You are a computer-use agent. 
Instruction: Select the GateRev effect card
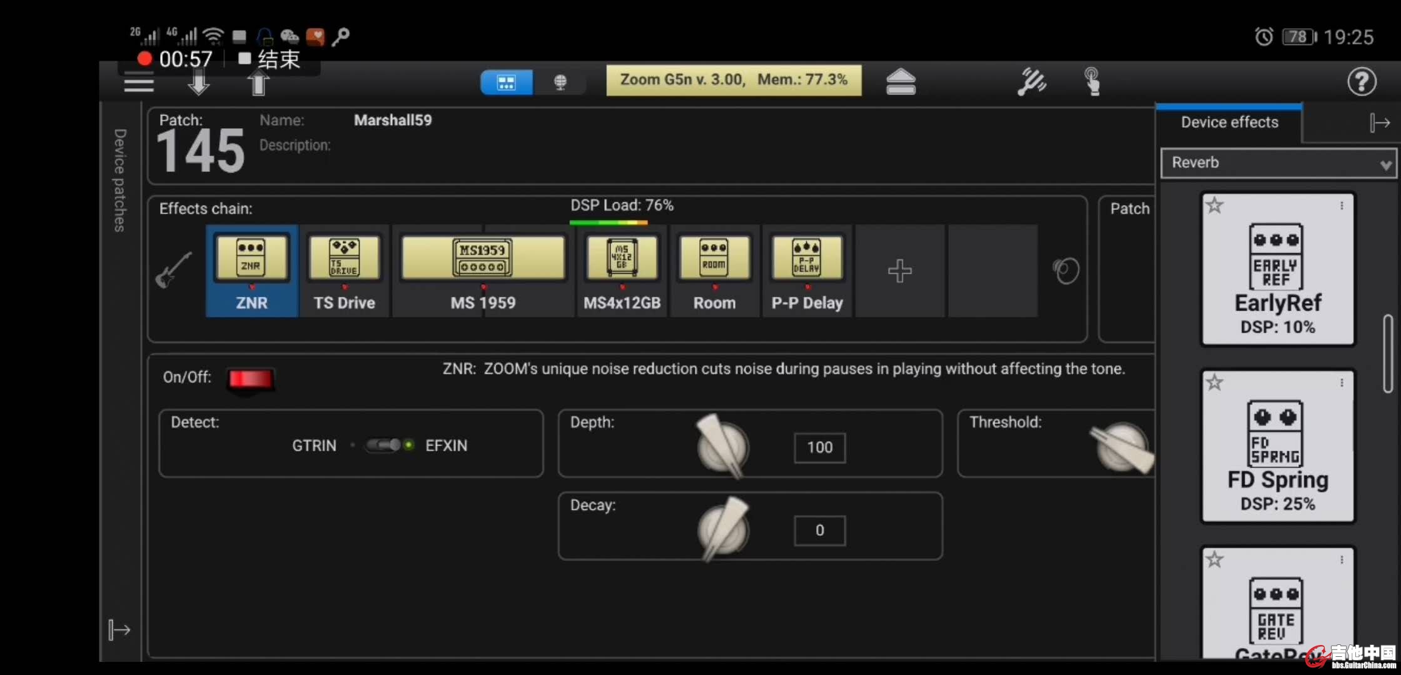coord(1277,603)
